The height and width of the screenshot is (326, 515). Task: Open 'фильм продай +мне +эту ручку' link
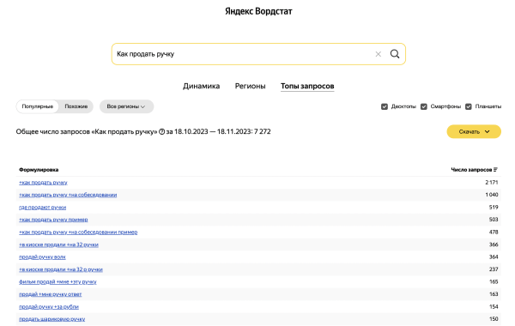(x=58, y=281)
